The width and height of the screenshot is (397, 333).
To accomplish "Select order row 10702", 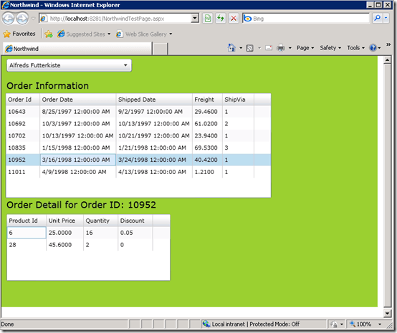I will (138, 135).
